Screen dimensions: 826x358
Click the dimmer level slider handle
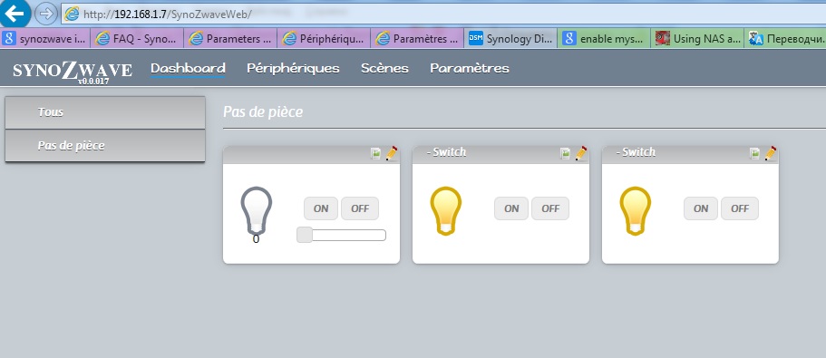[x=305, y=235]
